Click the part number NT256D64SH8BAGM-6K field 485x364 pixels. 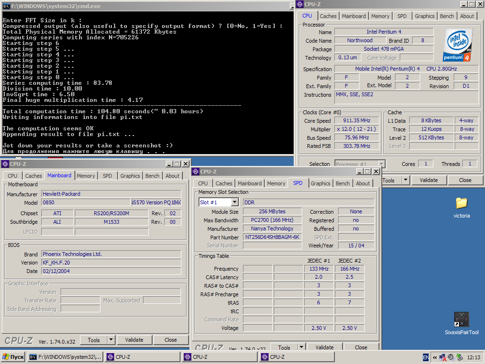coord(272,237)
